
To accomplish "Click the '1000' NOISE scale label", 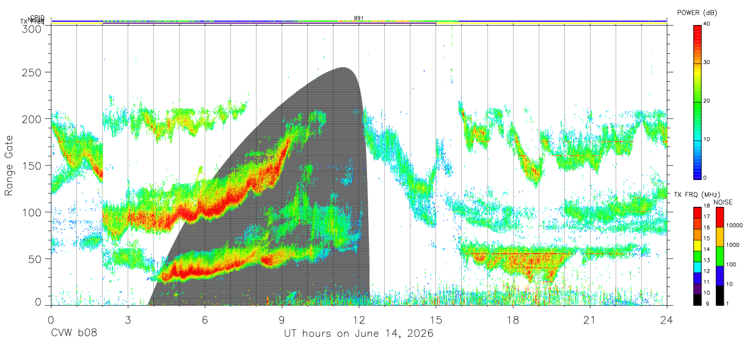I will (732, 245).
